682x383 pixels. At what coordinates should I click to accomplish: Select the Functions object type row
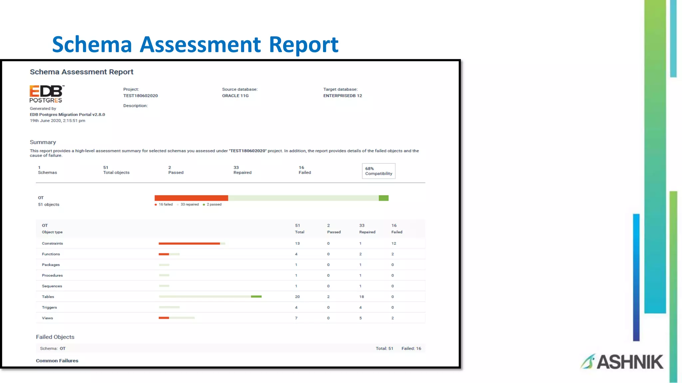point(51,254)
